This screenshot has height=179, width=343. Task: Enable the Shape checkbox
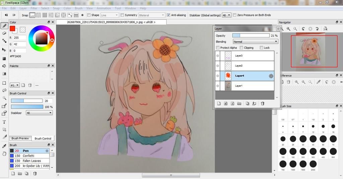(89, 15)
